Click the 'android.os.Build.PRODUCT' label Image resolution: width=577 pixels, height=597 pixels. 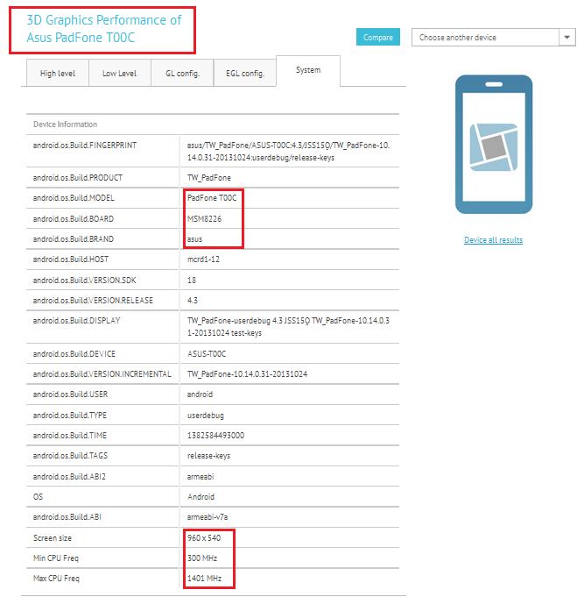[78, 177]
